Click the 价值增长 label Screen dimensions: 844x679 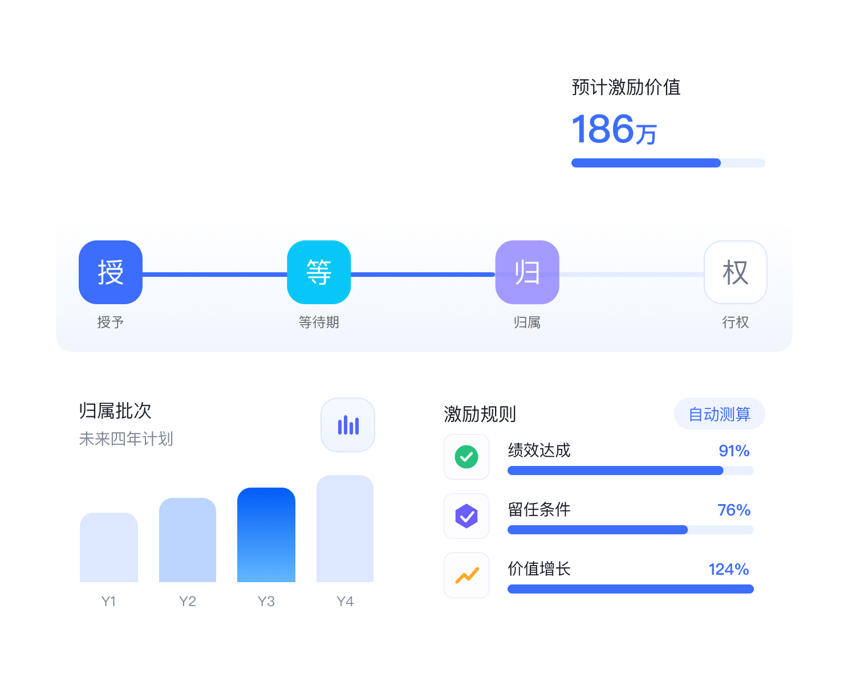coord(539,569)
